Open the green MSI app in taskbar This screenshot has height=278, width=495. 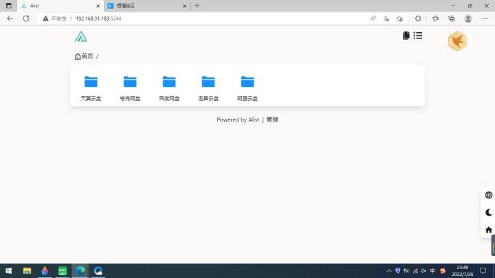63,270
